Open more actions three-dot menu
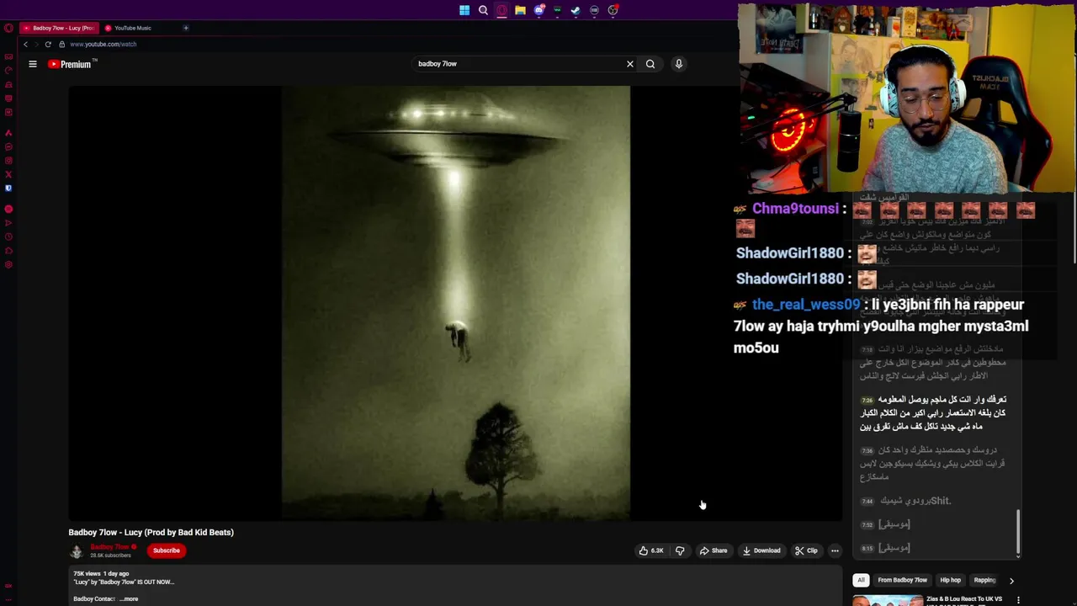1077x606 pixels. tap(835, 550)
